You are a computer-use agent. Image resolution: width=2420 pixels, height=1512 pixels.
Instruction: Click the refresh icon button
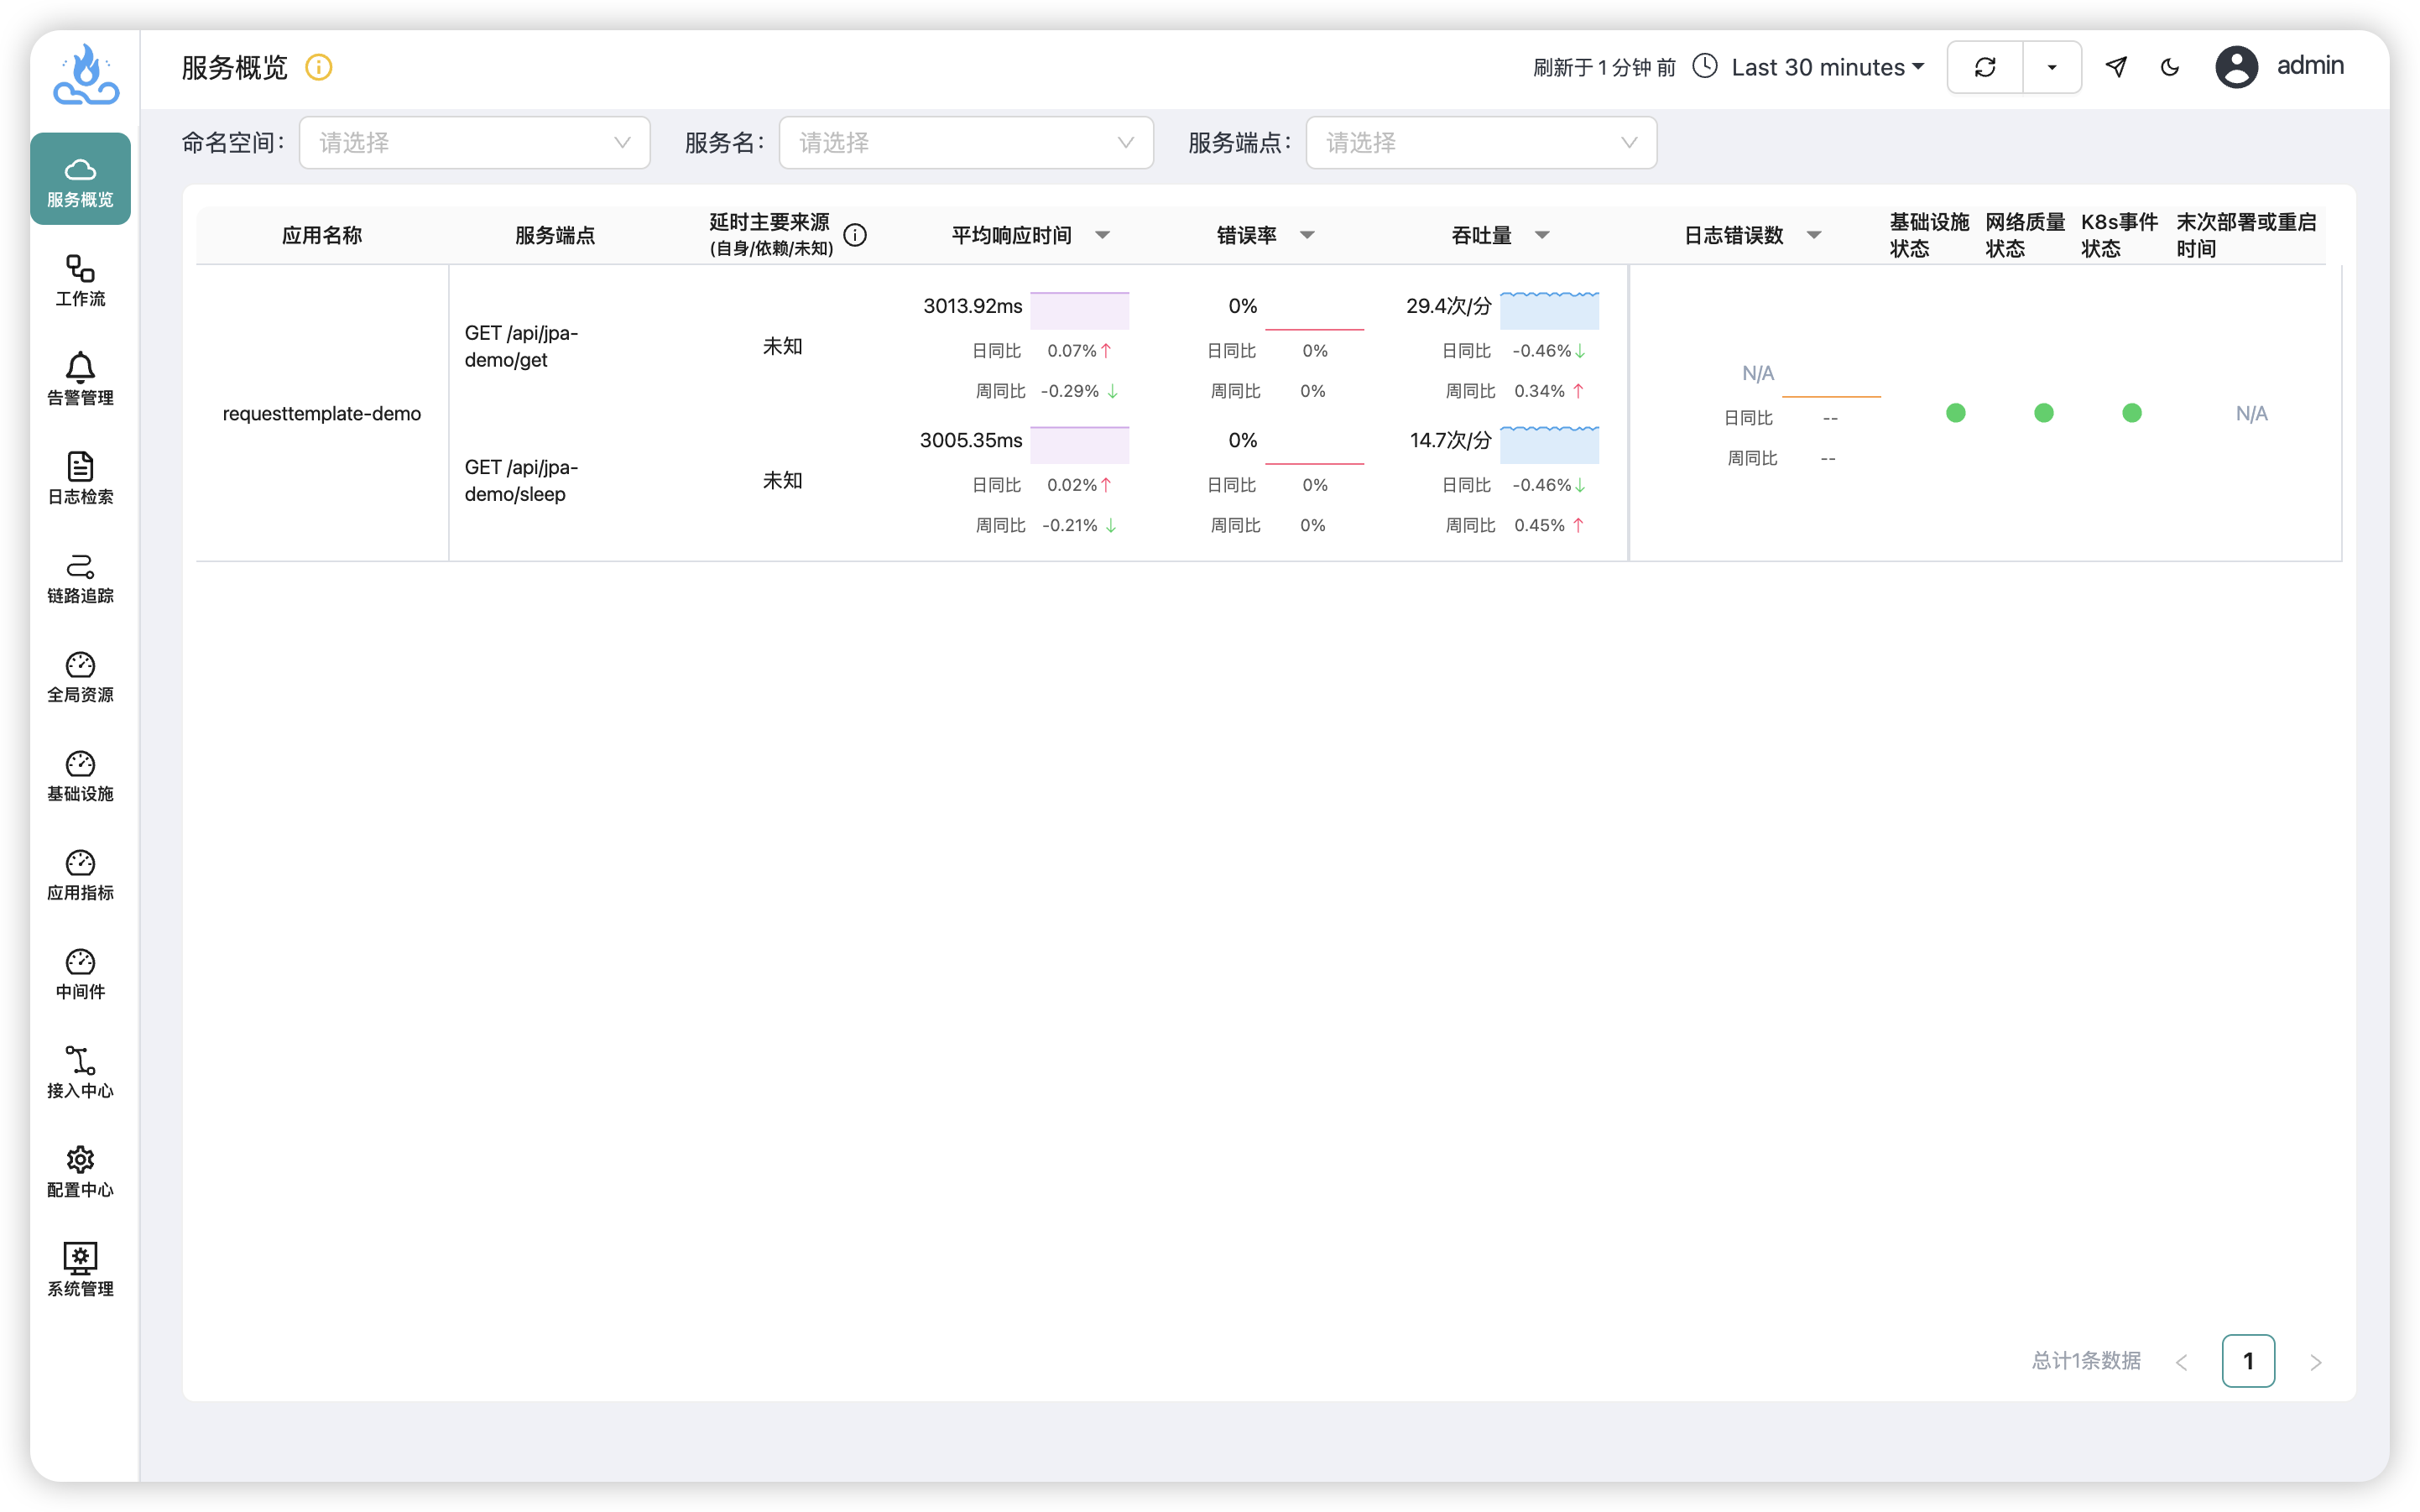coord(1985,67)
